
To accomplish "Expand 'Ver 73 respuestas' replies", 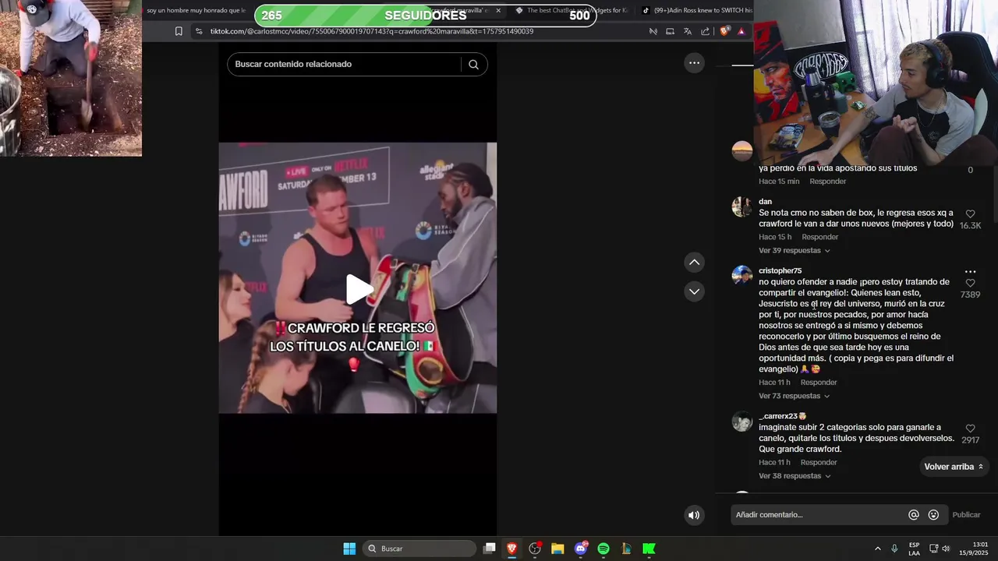I will (x=795, y=396).
